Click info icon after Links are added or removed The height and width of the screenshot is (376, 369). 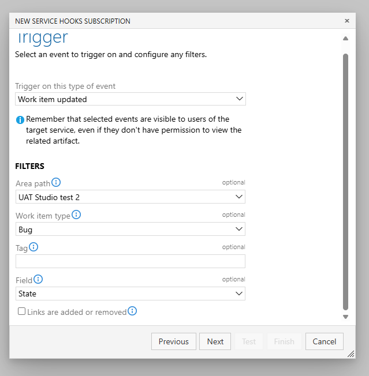click(132, 311)
